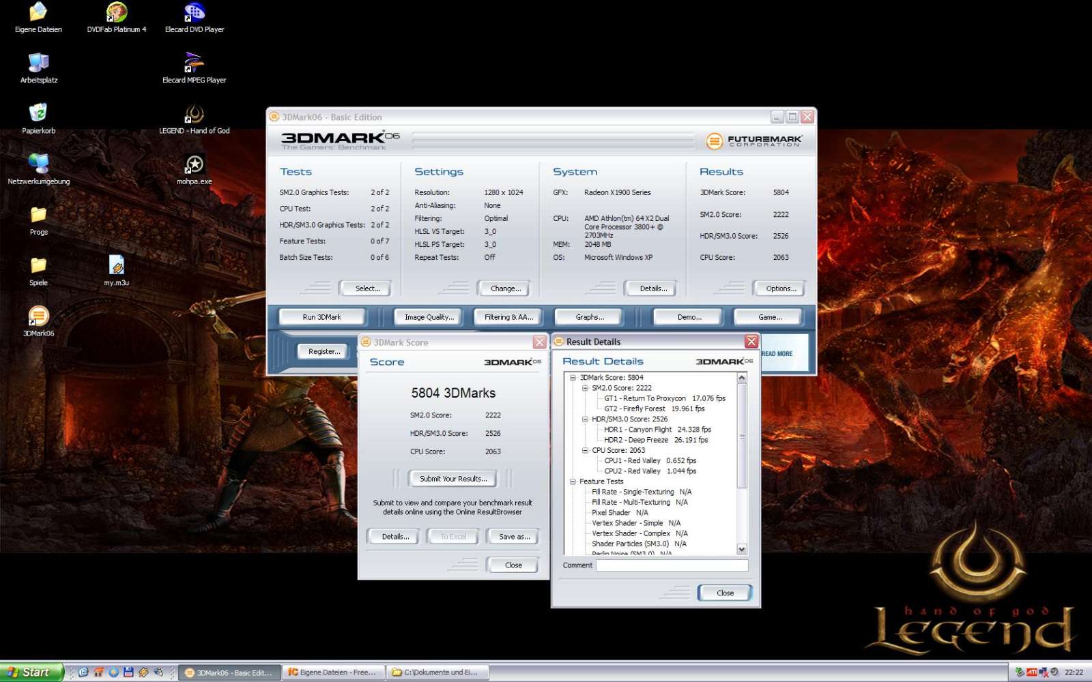Click the Result Details scrollbar up arrow

[x=742, y=378]
